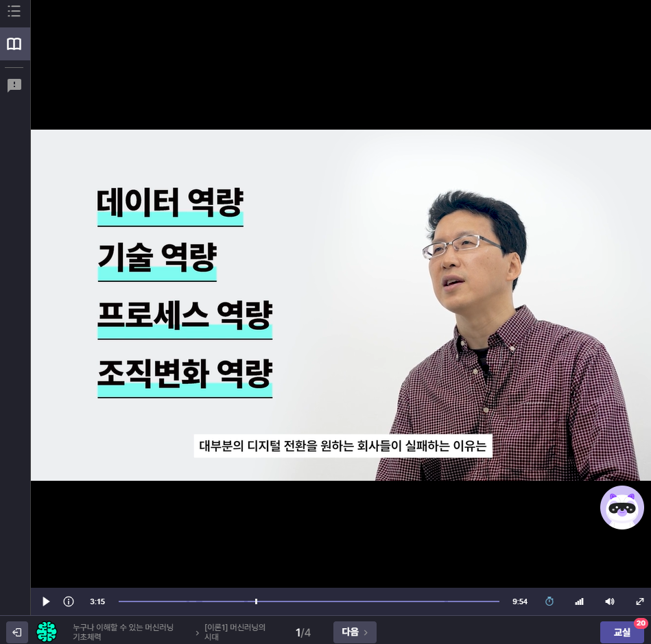Open playback speed timer icon
Image resolution: width=651 pixels, height=644 pixels.
tap(549, 601)
